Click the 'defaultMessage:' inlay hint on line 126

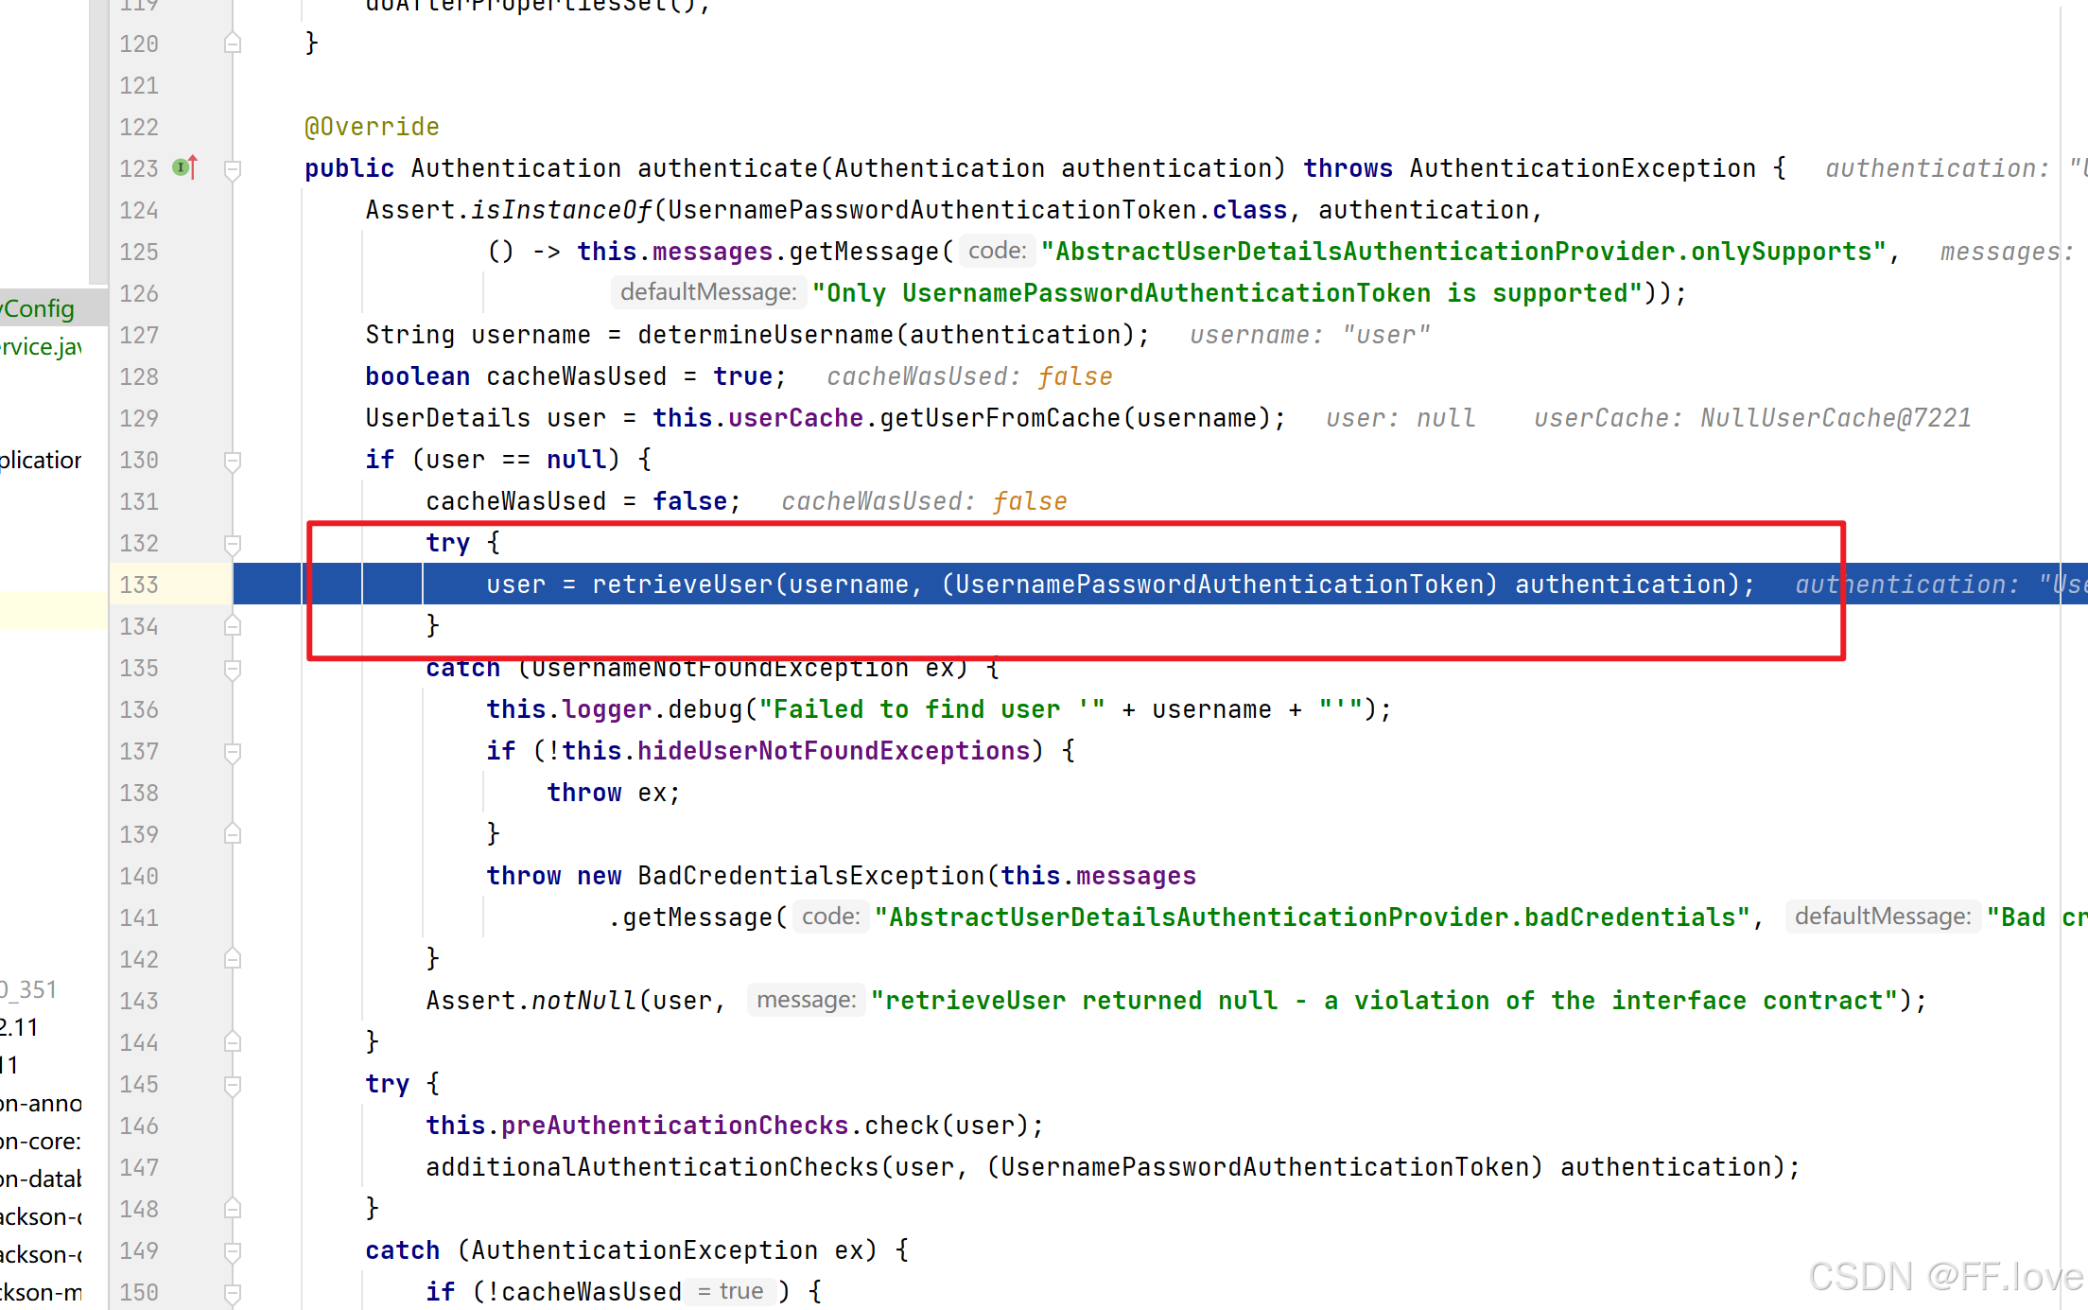click(708, 292)
